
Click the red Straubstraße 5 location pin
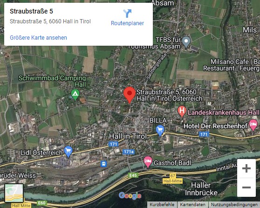(x=130, y=95)
